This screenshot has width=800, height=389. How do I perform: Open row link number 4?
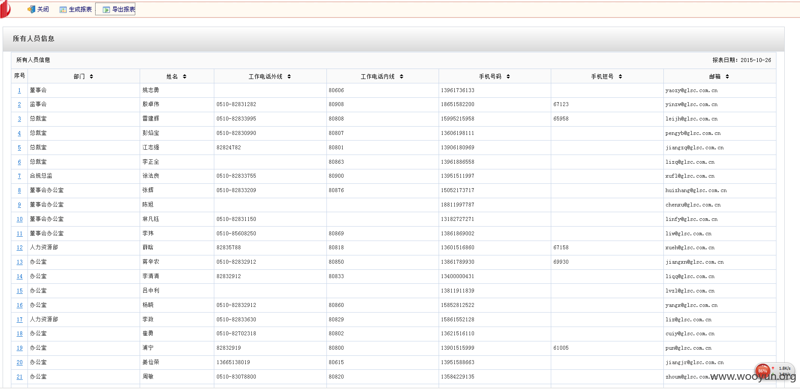(19, 133)
